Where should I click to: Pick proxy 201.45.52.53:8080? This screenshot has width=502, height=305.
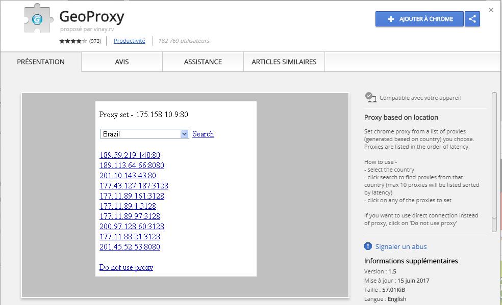click(x=130, y=247)
